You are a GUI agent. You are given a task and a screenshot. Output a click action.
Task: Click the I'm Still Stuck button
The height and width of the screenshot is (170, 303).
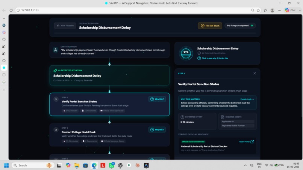tap(210, 26)
